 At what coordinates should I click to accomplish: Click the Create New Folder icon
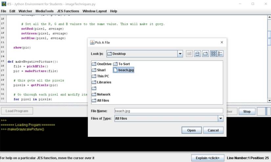(x=205, y=54)
